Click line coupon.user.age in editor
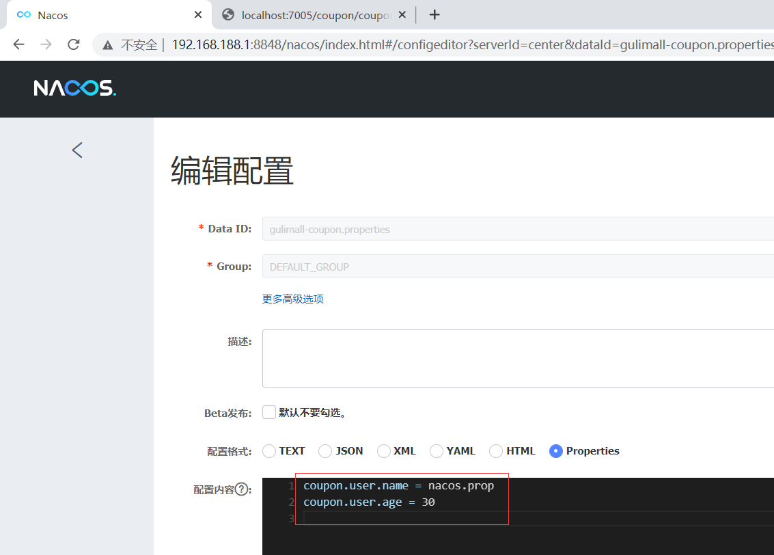This screenshot has width=774, height=555. [369, 502]
